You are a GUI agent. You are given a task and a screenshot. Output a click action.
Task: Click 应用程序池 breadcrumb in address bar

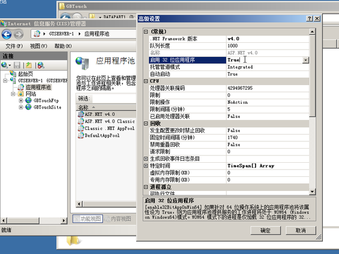click(x=96, y=34)
